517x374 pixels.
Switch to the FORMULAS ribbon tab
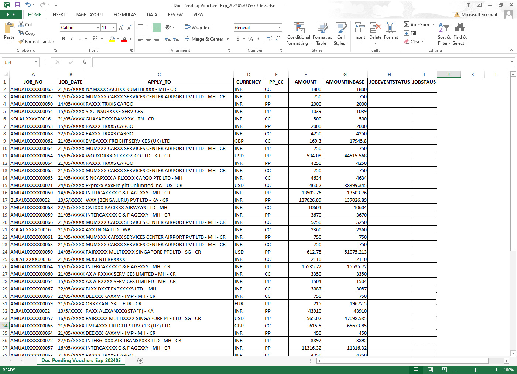[125, 15]
